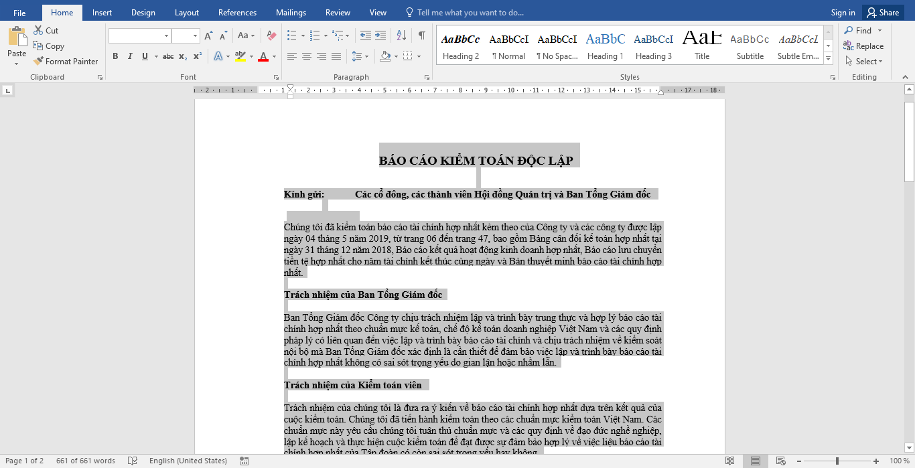Toggle Bold formatting
Screen dimensions: 915x468
[x=115, y=56]
